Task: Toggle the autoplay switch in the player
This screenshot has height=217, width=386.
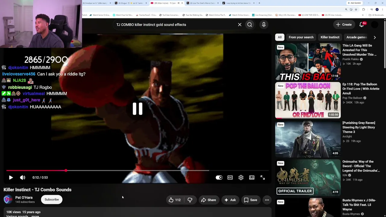Action: (219, 178)
